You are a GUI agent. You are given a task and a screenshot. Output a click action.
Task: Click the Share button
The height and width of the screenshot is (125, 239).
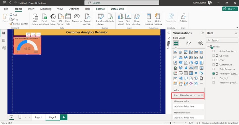click(x=230, y=9)
